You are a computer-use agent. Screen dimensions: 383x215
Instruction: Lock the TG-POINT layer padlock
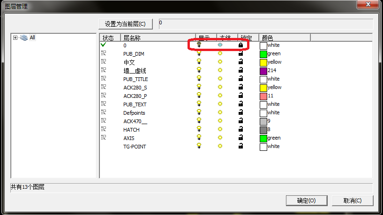pos(240,146)
